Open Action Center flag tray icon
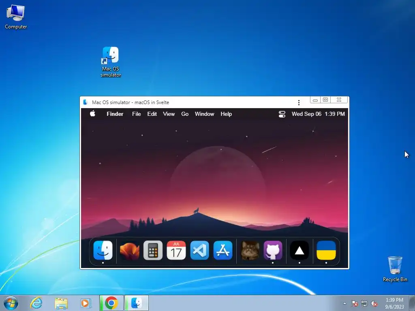 tap(354, 303)
